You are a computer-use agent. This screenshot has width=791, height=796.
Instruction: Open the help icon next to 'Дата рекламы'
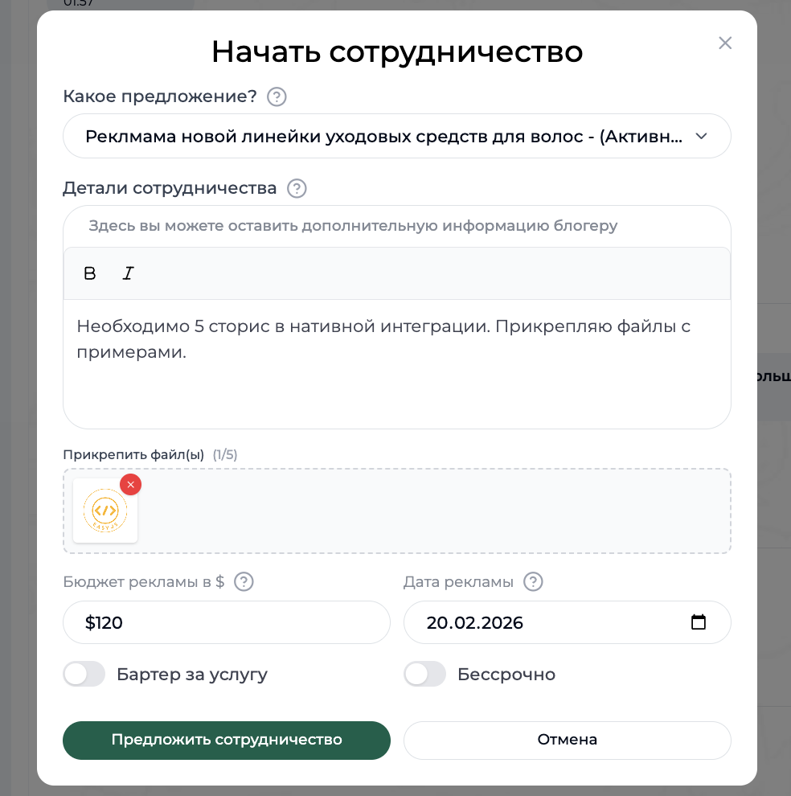click(532, 581)
